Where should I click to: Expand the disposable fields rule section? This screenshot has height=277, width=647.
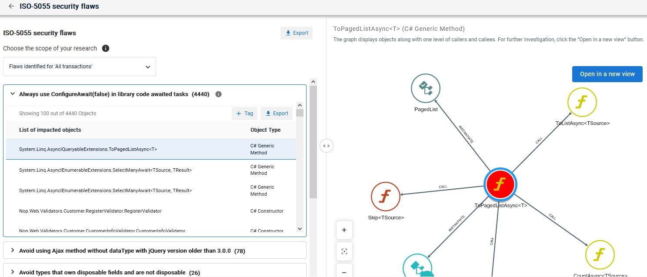(x=13, y=272)
